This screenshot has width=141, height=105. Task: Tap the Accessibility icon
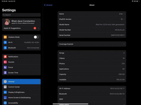click(5, 103)
